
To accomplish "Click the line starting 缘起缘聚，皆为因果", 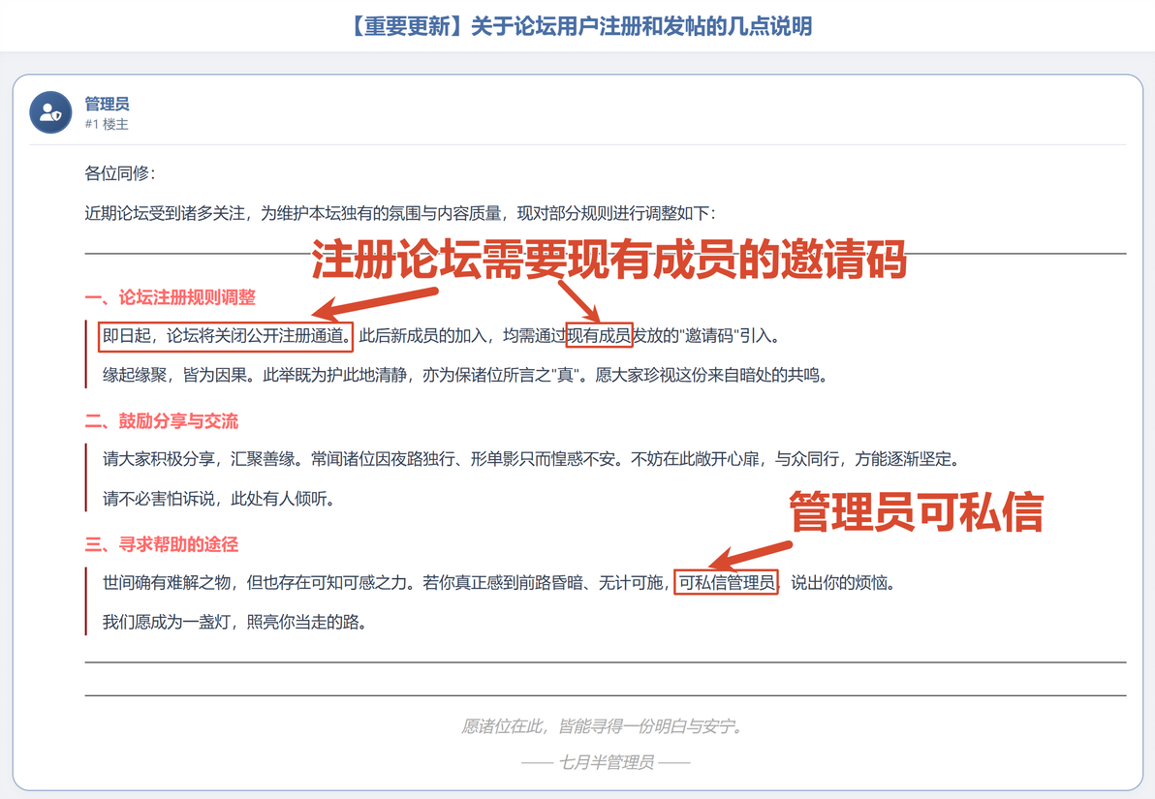I will [467, 376].
